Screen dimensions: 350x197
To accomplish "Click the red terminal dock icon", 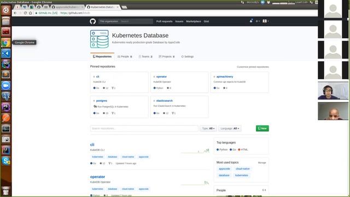I will [x=6, y=32].
